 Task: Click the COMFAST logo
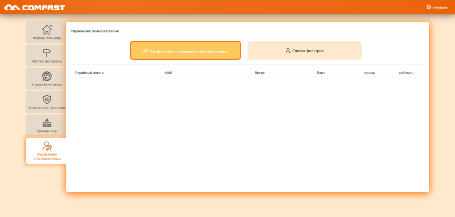coord(35,7)
